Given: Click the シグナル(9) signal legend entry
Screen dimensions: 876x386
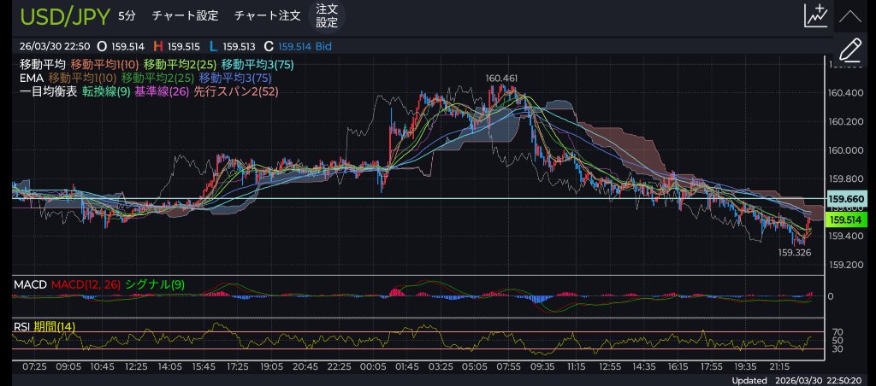Looking at the screenshot, I should (x=154, y=284).
